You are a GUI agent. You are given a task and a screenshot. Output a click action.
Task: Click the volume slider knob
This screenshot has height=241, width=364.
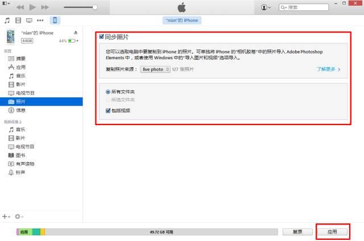(95, 7)
